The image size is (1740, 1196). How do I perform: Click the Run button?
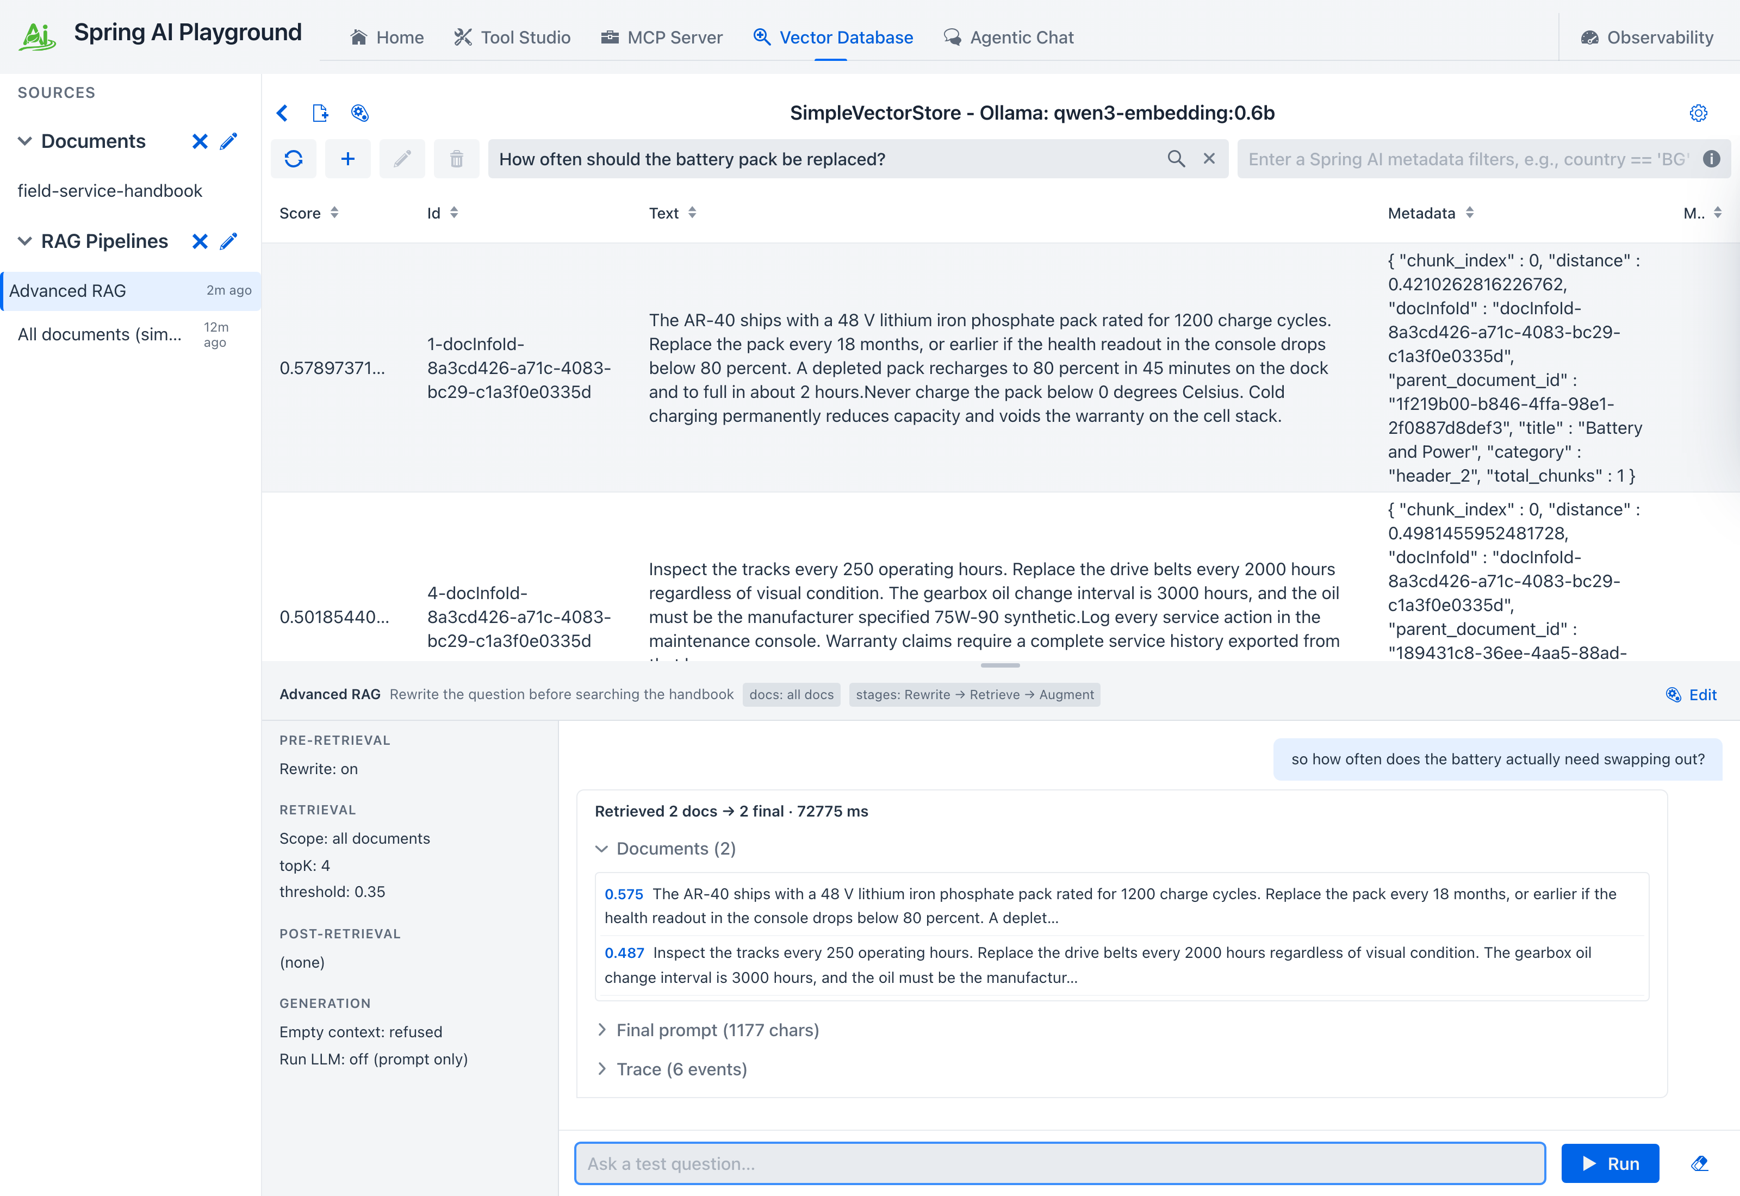point(1609,1163)
